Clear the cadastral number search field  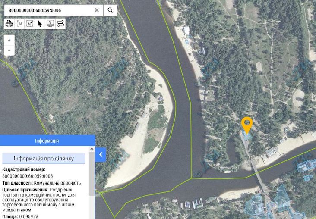[97, 10]
